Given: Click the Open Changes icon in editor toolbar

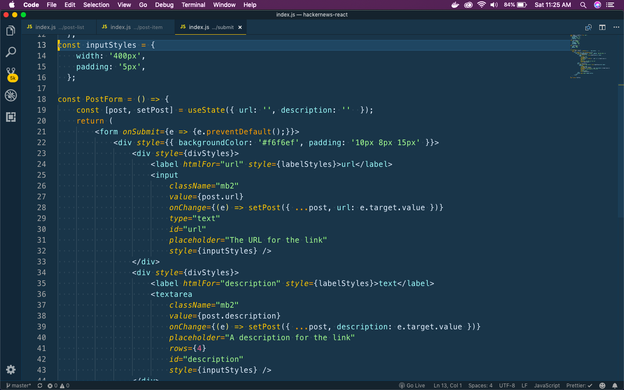Looking at the screenshot, I should pyautogui.click(x=588, y=27).
